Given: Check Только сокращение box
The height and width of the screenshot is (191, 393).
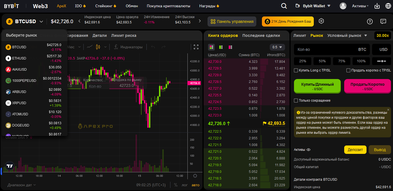Looking at the screenshot, I should point(296,100).
